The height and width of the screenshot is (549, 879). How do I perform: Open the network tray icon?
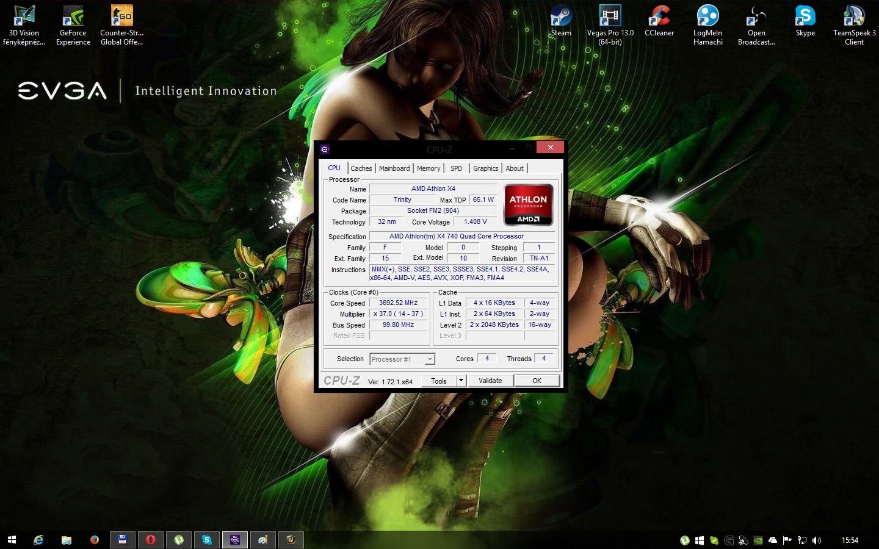click(802, 540)
